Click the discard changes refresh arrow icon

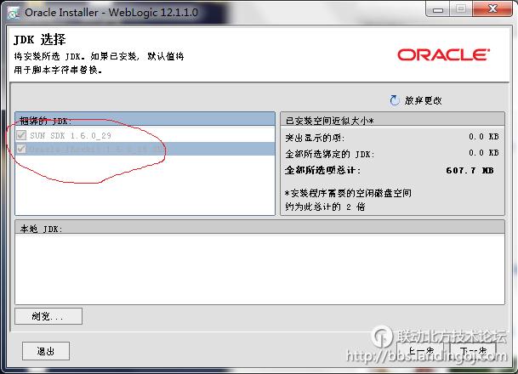(395, 100)
